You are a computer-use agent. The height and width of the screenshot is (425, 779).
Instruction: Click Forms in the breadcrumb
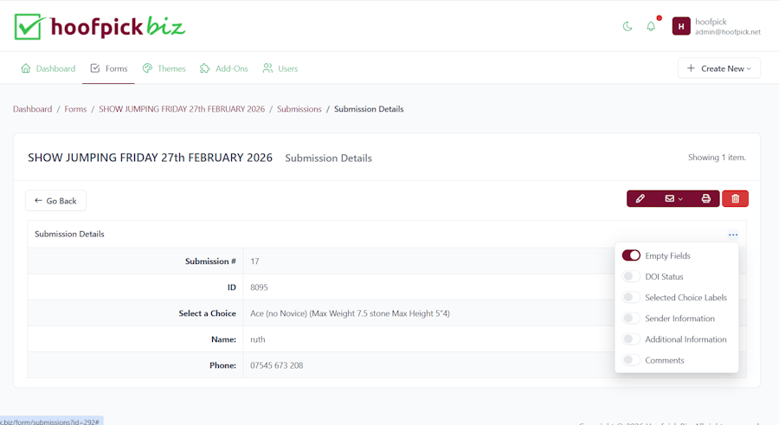click(75, 109)
